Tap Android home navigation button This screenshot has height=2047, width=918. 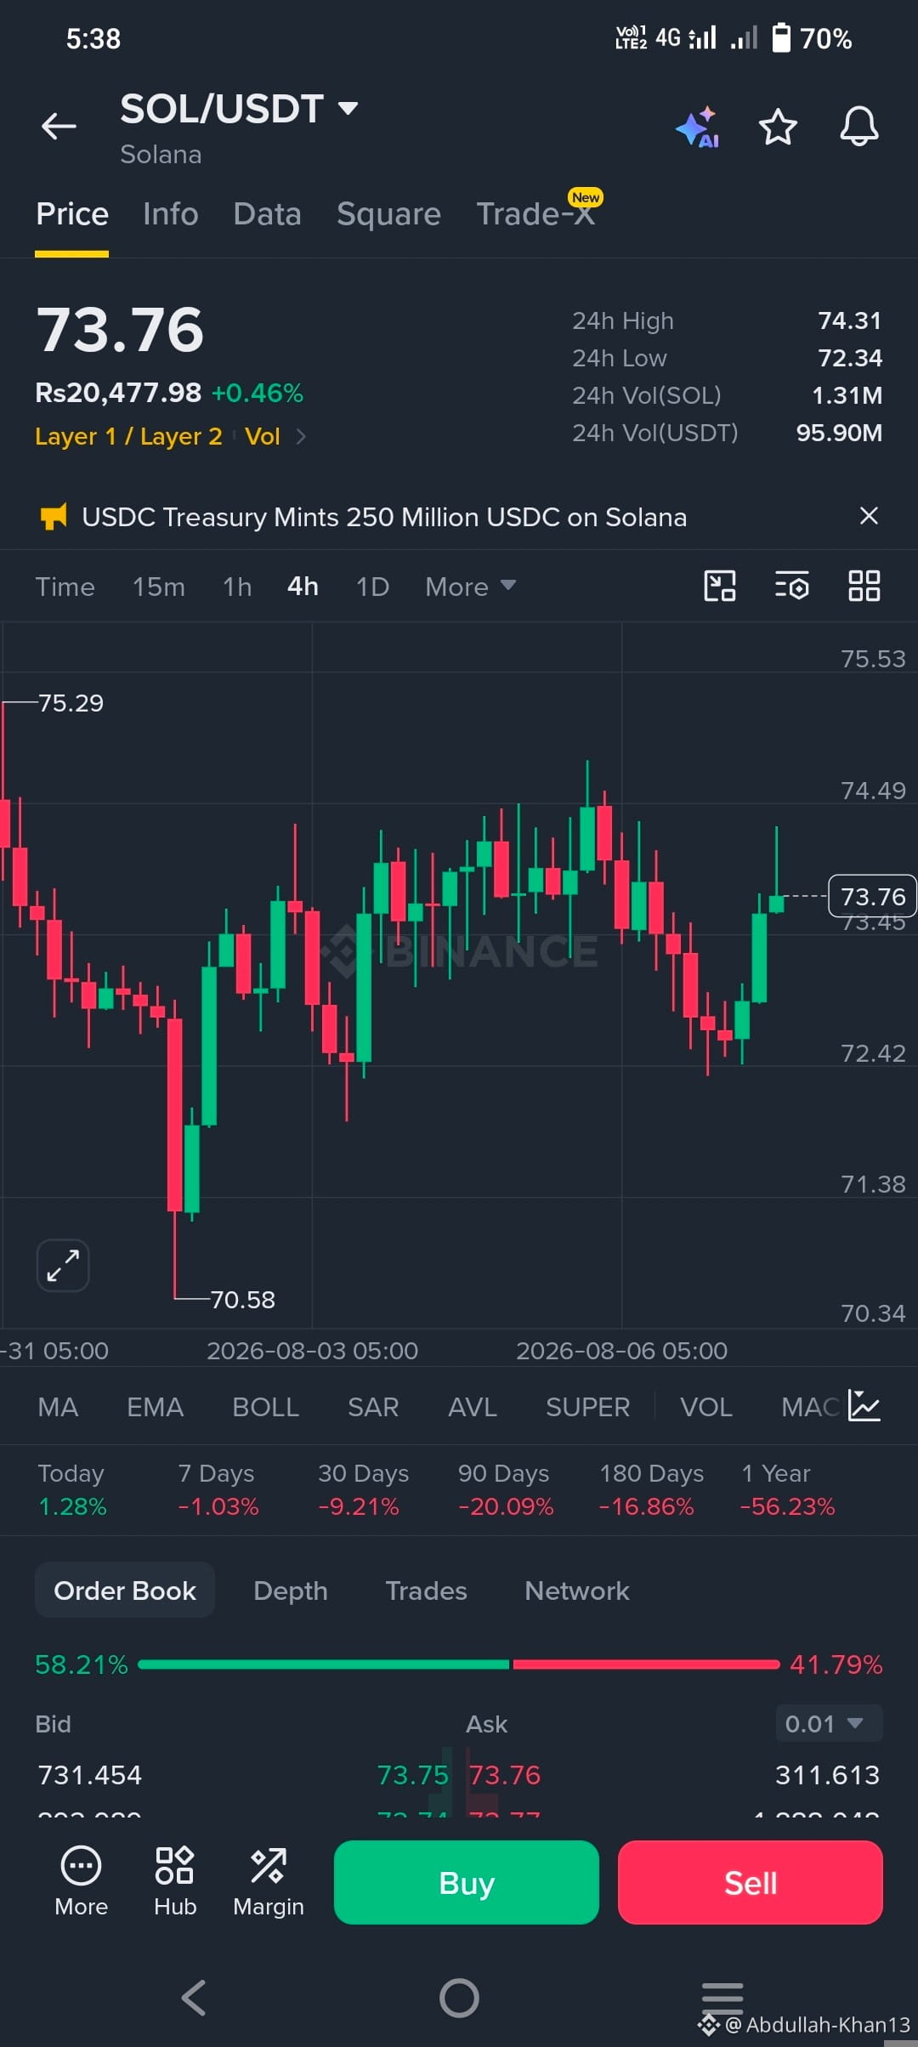pos(459,1998)
